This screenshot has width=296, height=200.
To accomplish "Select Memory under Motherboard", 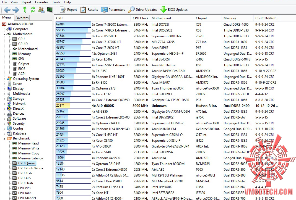I will tap(24, 54).
